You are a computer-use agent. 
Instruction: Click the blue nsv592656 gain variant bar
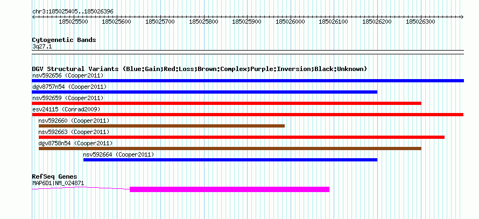[x=248, y=81]
